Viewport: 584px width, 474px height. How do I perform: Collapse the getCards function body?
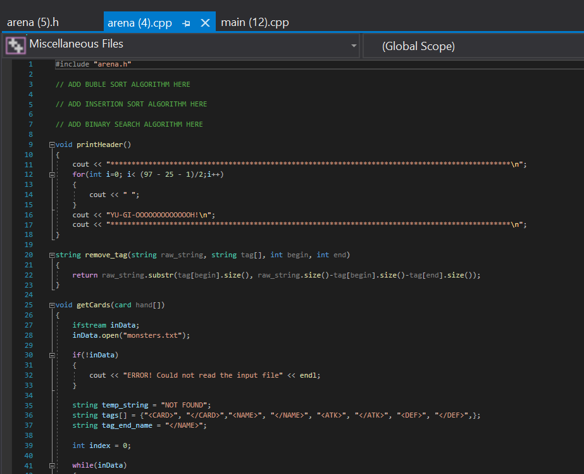tap(51, 304)
